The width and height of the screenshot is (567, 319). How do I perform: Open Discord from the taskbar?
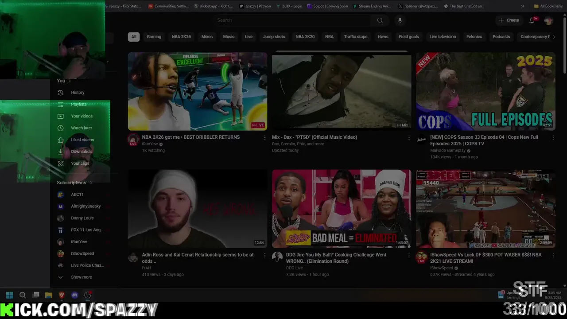point(74,295)
